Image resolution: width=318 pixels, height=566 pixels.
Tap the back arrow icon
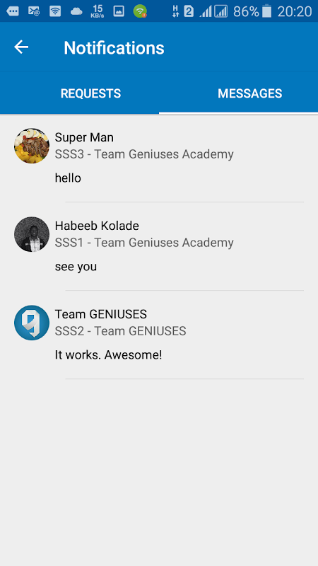21,47
